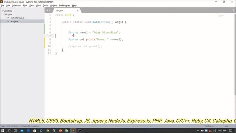Close the test.java tab

(x=77, y=11)
